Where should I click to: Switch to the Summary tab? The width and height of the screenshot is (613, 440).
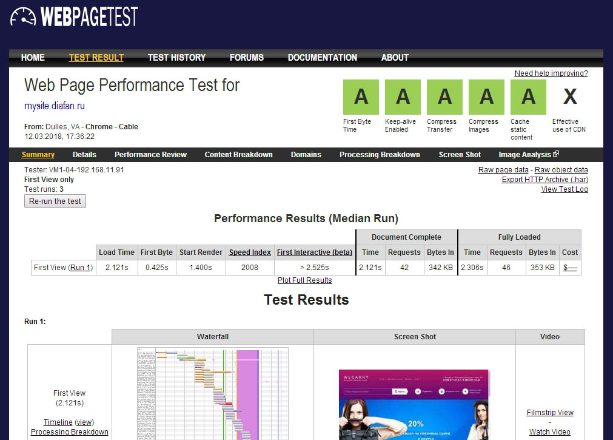[x=38, y=155]
